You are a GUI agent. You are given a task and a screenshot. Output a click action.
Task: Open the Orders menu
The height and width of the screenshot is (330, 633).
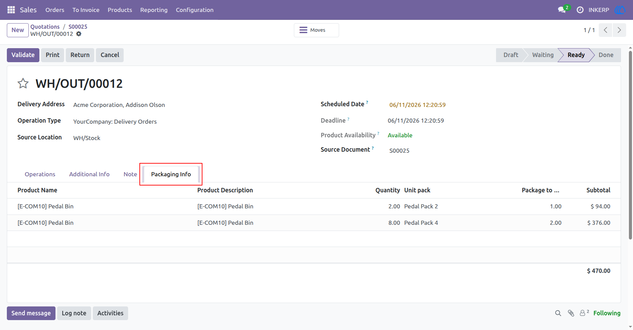click(x=55, y=10)
